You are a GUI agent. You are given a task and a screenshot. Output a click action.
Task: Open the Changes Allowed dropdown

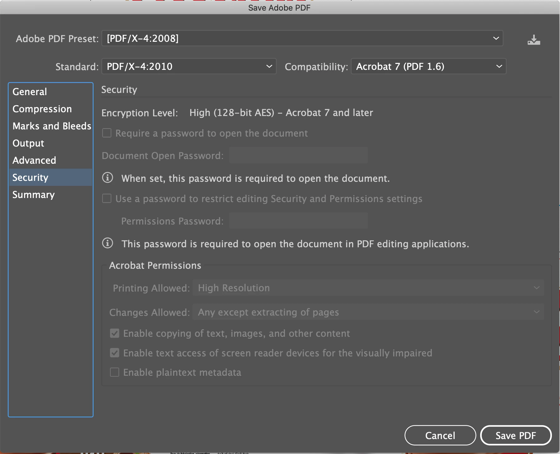click(x=368, y=312)
